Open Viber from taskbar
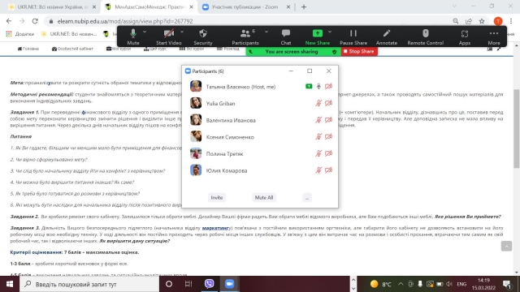 [x=210, y=284]
